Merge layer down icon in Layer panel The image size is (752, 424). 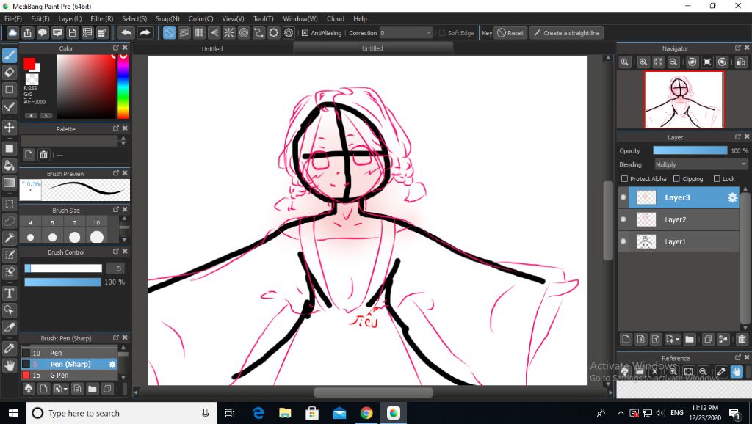tap(723, 339)
